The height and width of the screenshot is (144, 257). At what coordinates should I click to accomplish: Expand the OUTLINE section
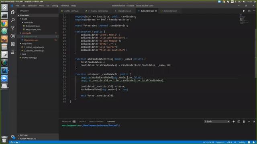coord(24,135)
